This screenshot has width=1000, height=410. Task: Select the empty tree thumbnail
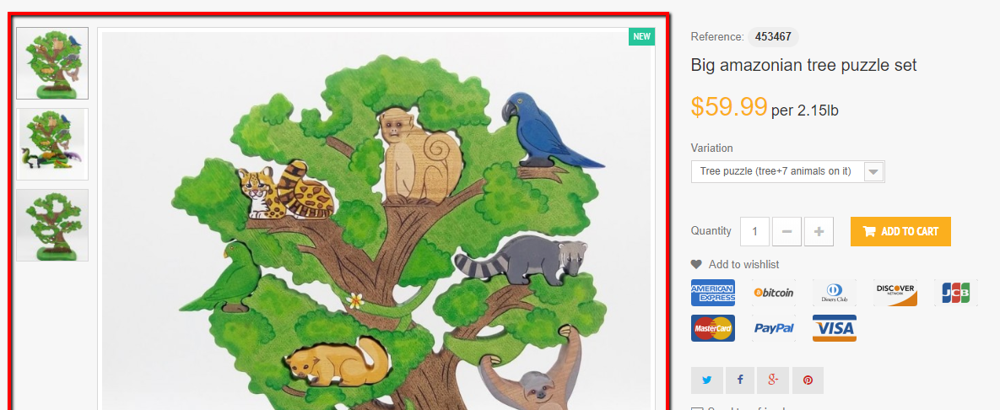pos(52,225)
